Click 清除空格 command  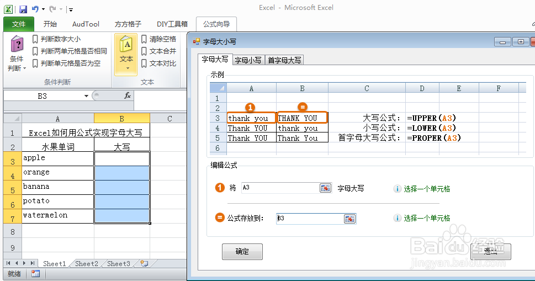158,39
